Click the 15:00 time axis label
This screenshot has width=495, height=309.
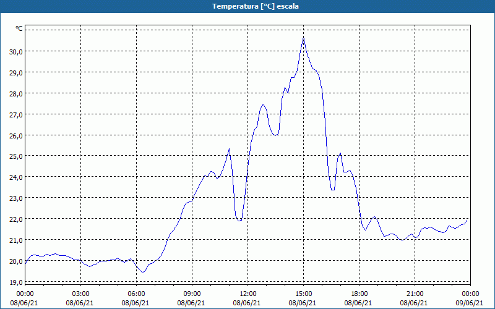pyautogui.click(x=304, y=294)
